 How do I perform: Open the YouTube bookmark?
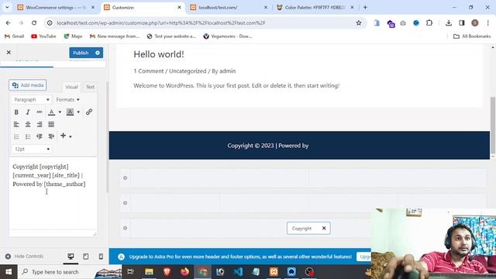pos(43,36)
